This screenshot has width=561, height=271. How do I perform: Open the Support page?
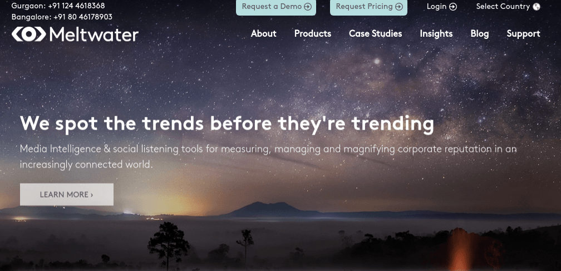pos(523,33)
